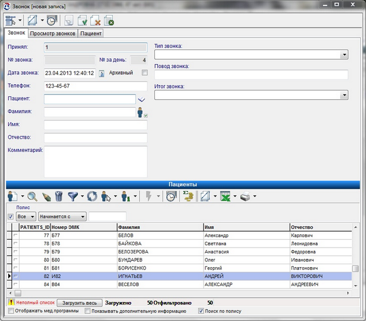
Task: Add new patient with person-page icon
Action: 13,196
